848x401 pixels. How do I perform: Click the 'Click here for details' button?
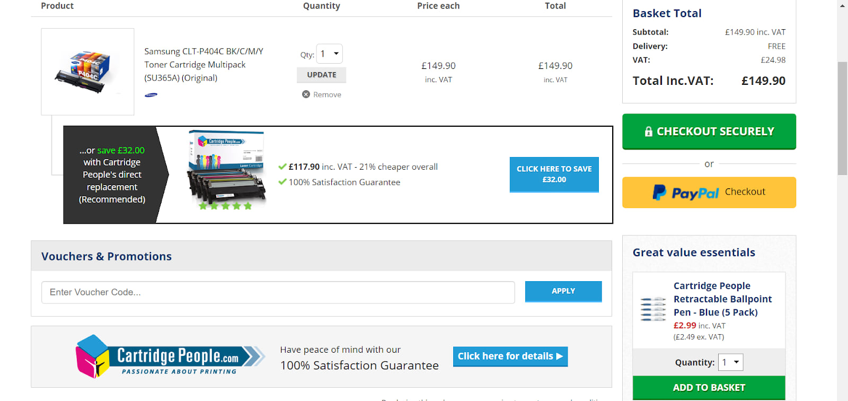click(x=510, y=356)
